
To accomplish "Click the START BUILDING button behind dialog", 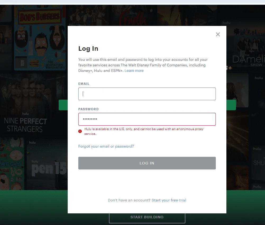I will (147, 218).
